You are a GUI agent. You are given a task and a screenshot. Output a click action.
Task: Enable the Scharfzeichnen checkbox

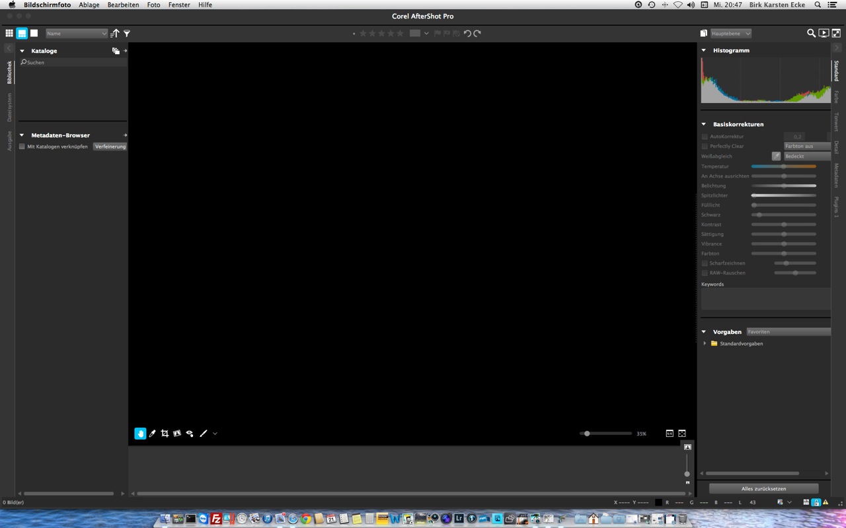pyautogui.click(x=705, y=263)
